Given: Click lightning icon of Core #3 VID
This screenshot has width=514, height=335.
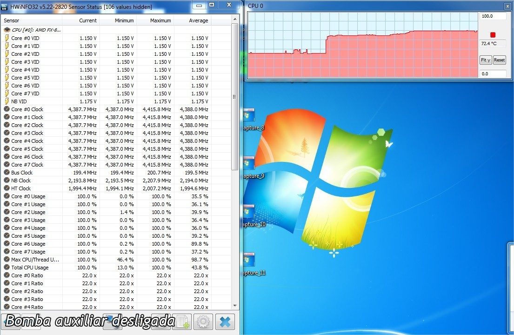Looking at the screenshot, I should coord(7,61).
